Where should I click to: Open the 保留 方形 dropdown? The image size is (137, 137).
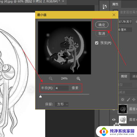[62, 104]
